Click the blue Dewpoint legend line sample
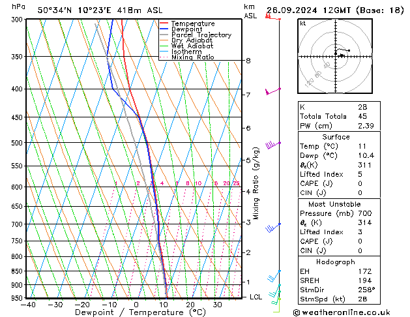This screenshot has width=410, height=317. (x=164, y=29)
